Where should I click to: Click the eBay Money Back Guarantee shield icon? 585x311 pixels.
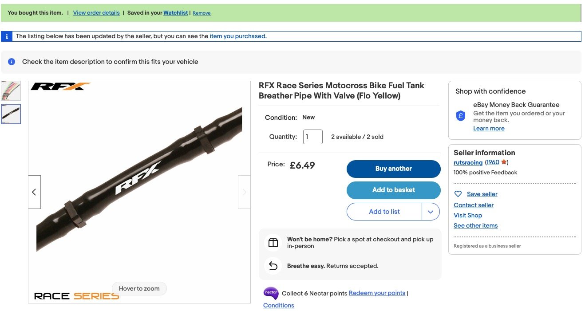click(x=461, y=116)
